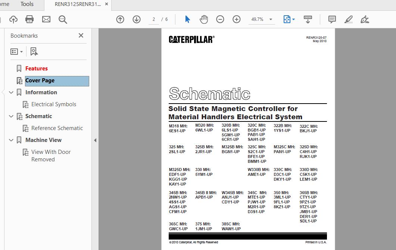Click the 'M318 MH:' model text
396x250 pixels.
pos(178,126)
